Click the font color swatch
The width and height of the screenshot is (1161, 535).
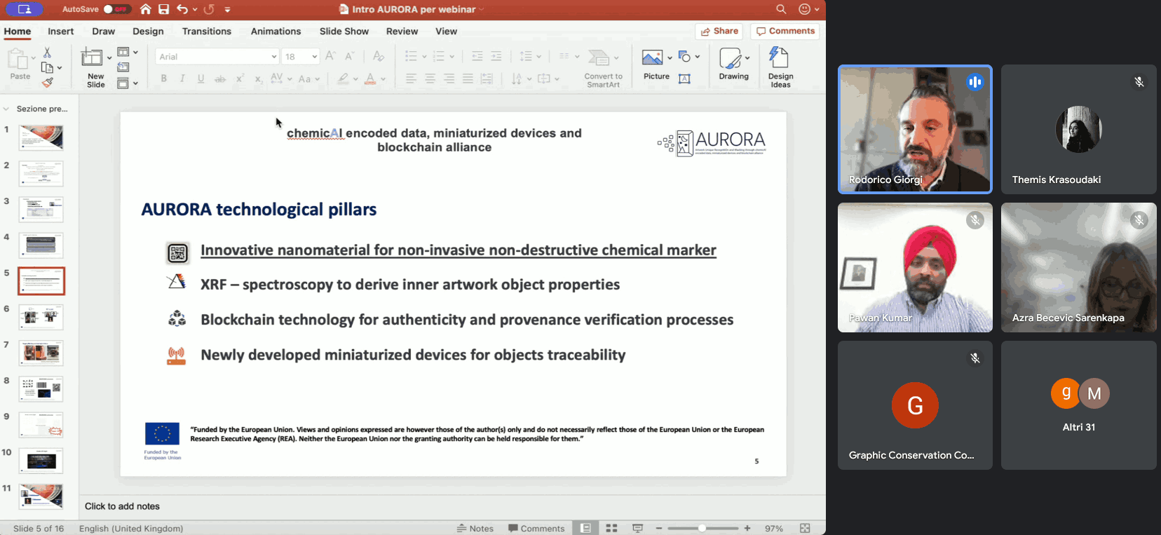370,79
